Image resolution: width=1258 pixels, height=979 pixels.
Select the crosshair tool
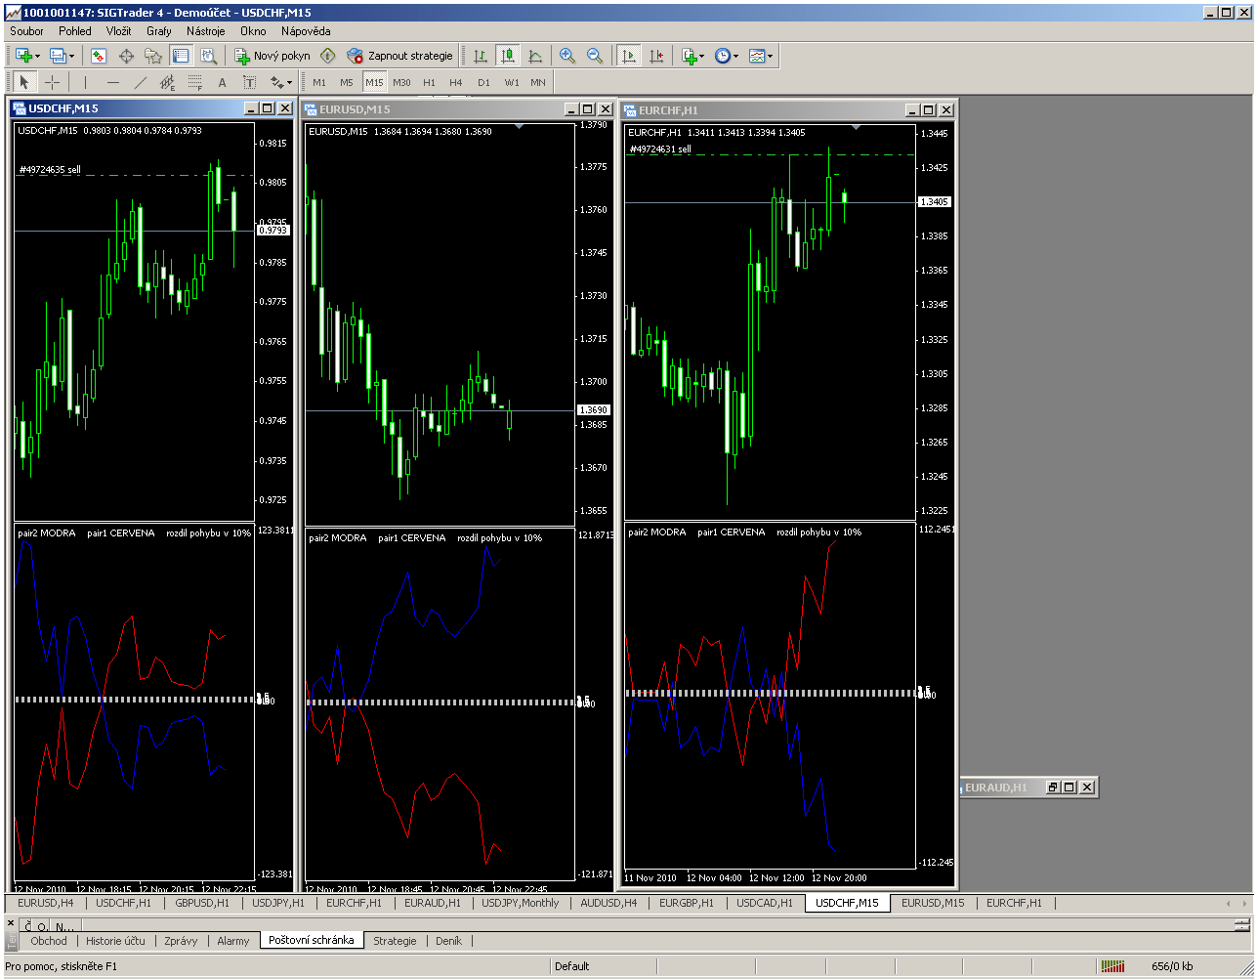pos(52,82)
